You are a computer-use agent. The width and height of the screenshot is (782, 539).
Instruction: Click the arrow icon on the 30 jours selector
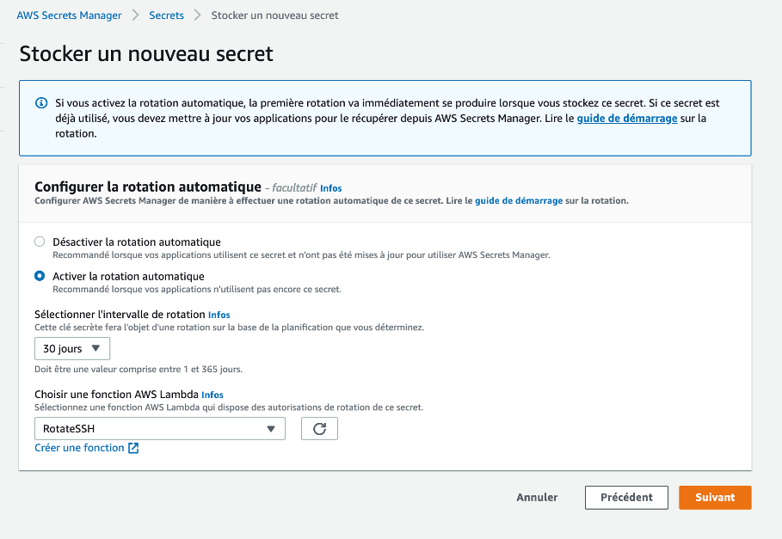click(95, 348)
